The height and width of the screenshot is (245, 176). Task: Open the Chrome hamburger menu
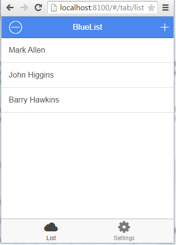pos(165,8)
